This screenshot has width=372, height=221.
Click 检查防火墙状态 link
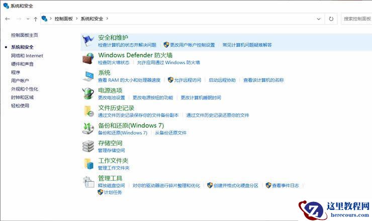point(114,62)
